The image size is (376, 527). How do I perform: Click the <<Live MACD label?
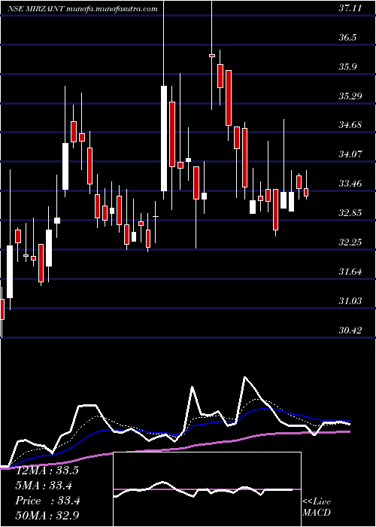pos(317,507)
